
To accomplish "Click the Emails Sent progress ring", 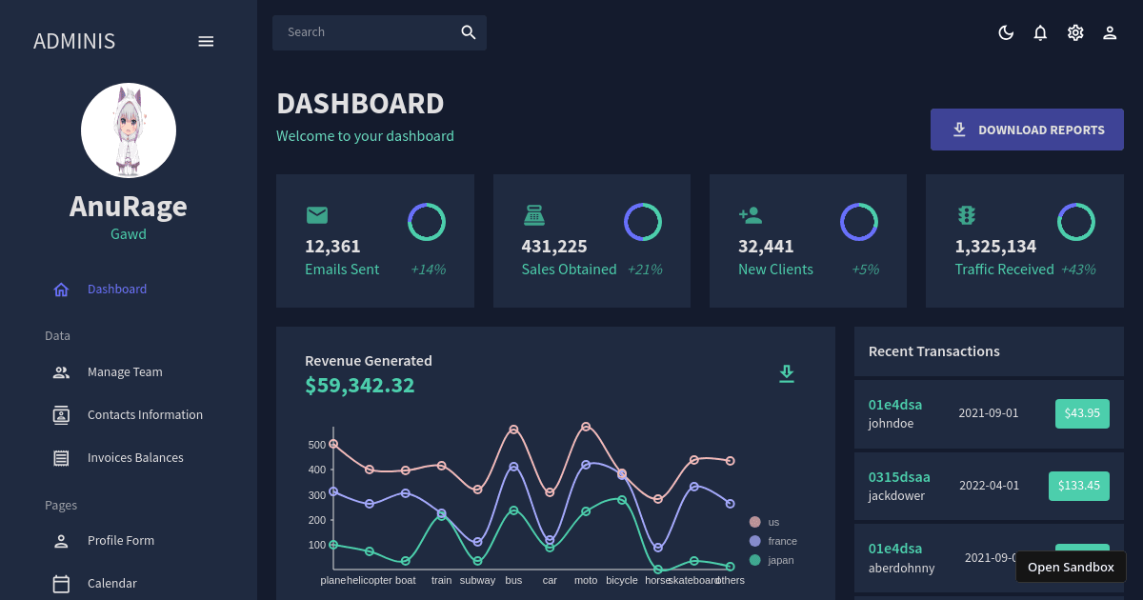I will pyautogui.click(x=427, y=222).
